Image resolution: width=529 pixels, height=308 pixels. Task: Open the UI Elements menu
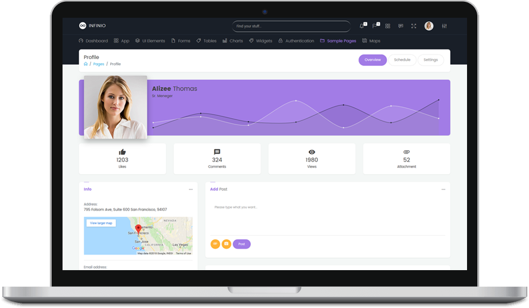pyautogui.click(x=150, y=41)
